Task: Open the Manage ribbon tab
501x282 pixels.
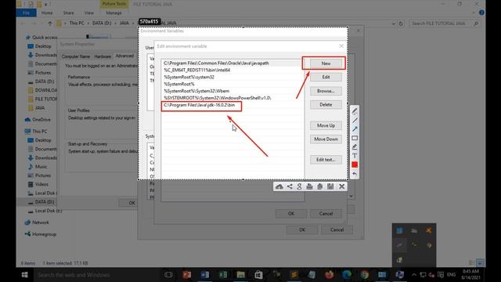Action: click(114, 13)
